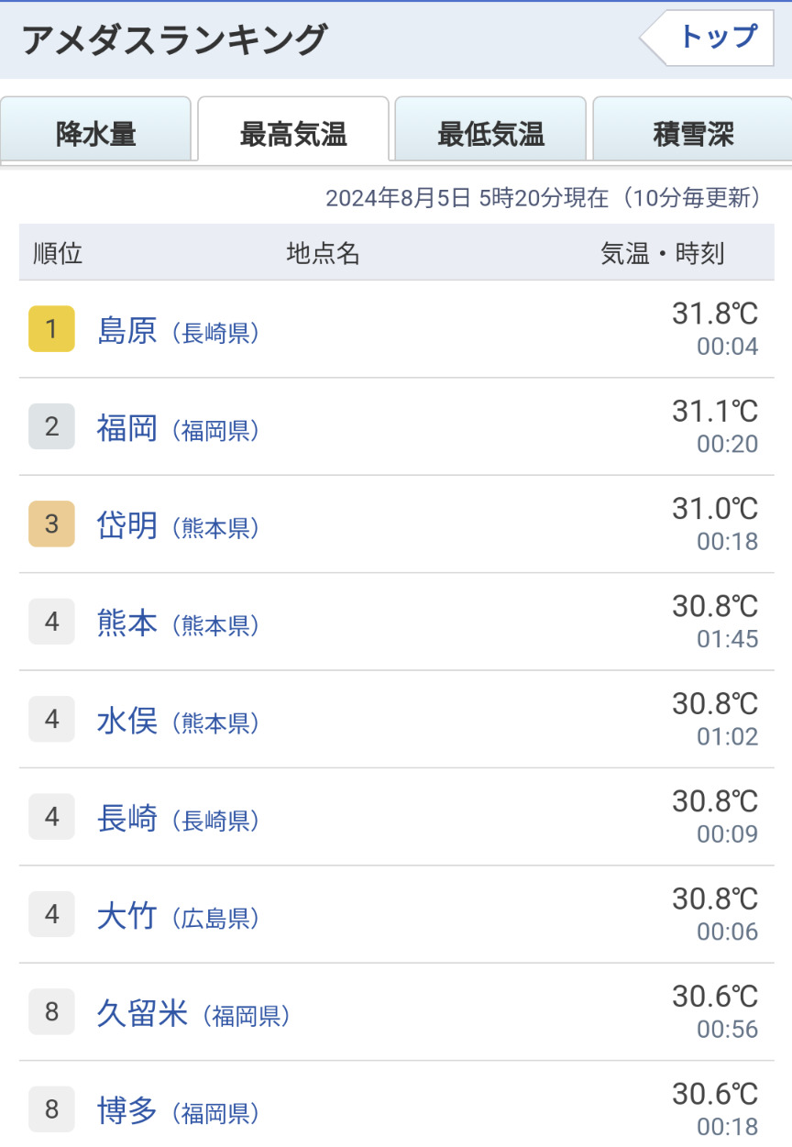Switch to the 積雪深 tab
This screenshot has height=1147, width=792.
(692, 135)
